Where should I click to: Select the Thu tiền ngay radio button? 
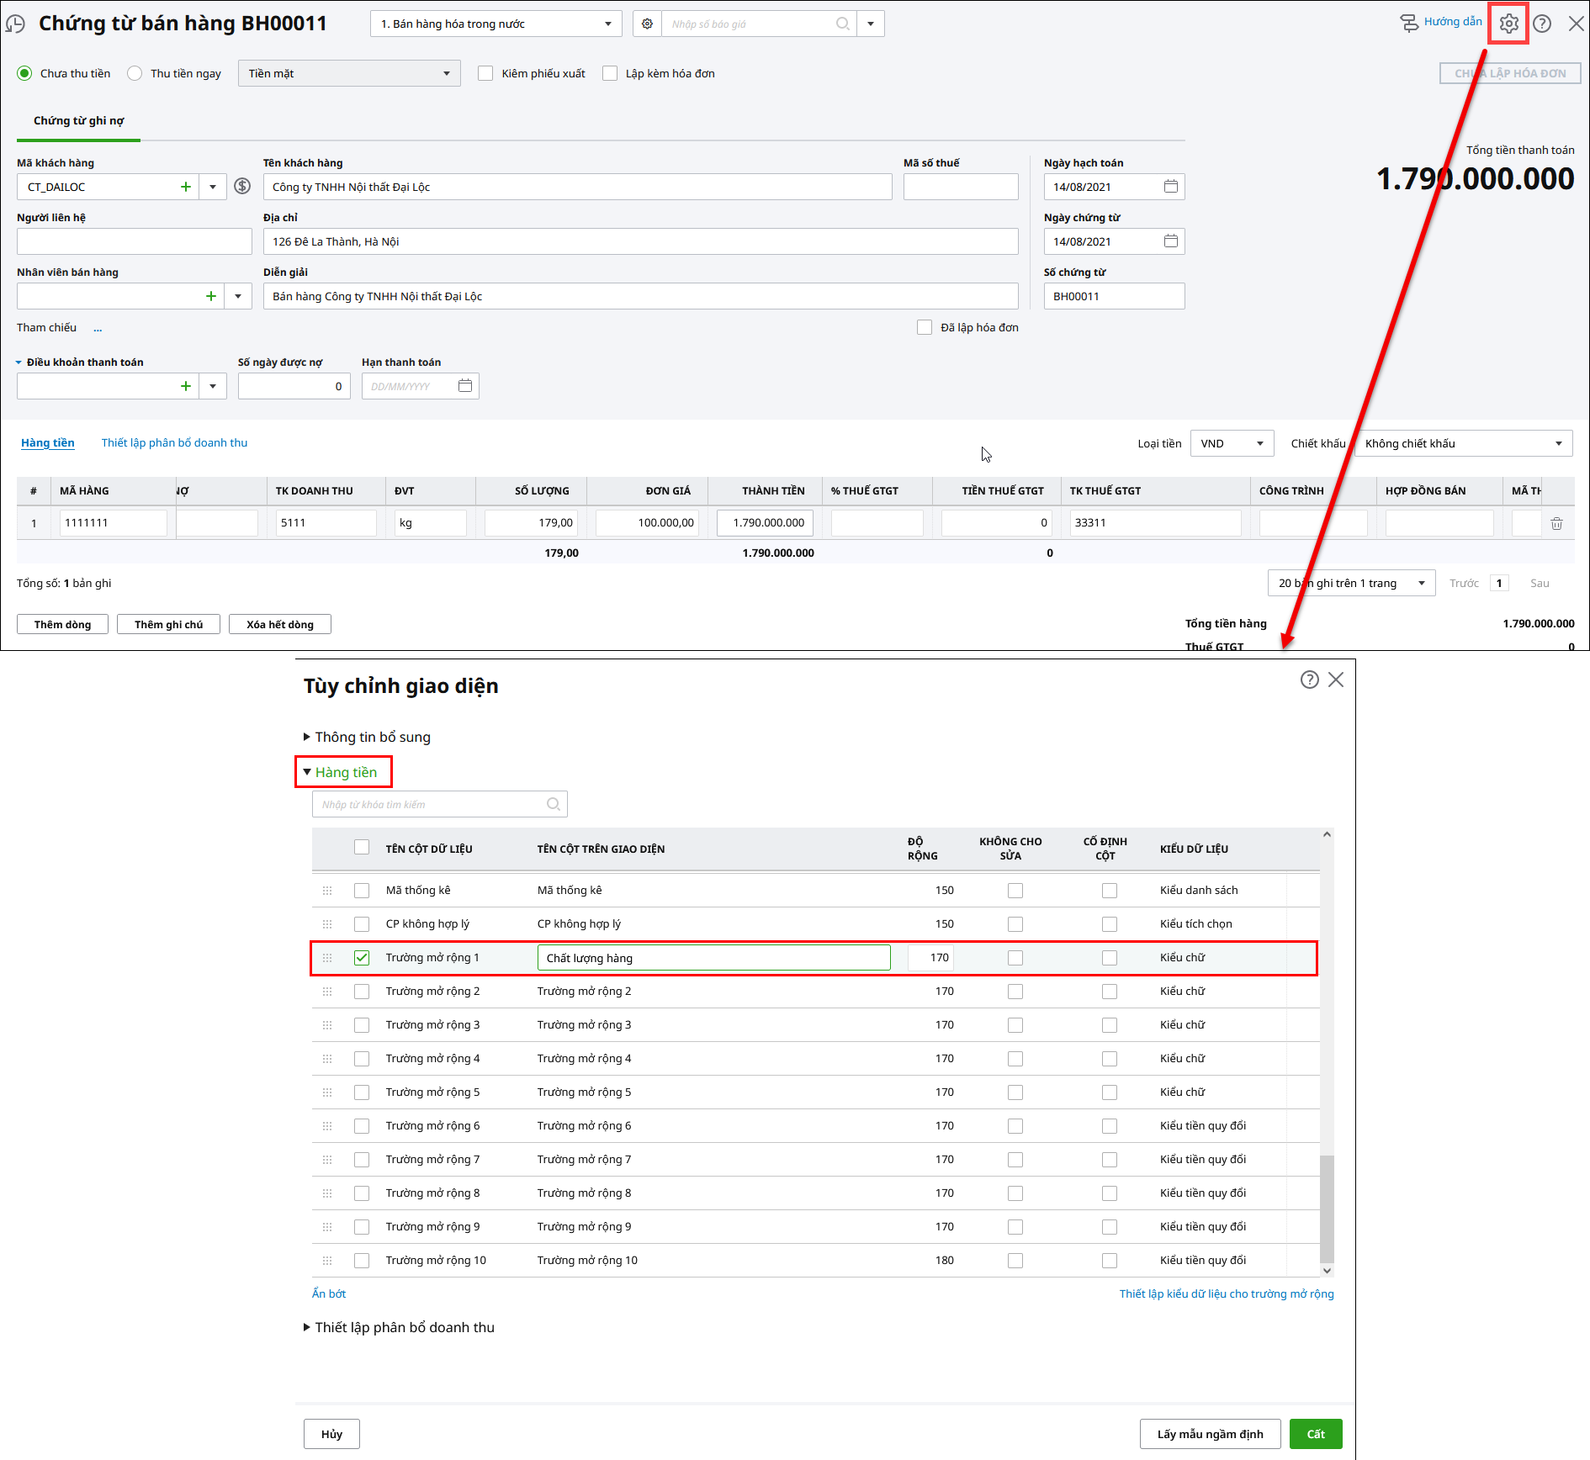click(135, 73)
